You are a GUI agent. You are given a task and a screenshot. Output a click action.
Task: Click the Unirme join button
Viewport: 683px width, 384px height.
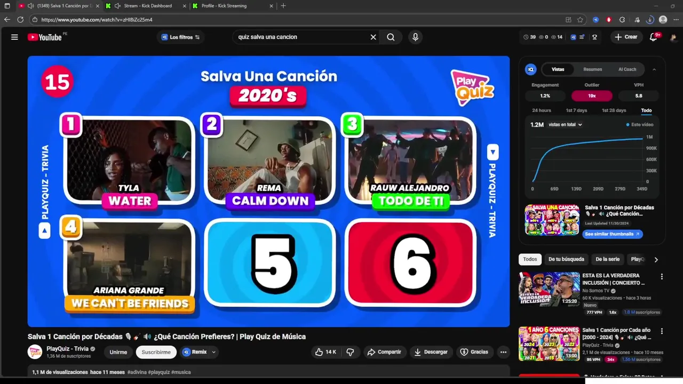[118, 352]
